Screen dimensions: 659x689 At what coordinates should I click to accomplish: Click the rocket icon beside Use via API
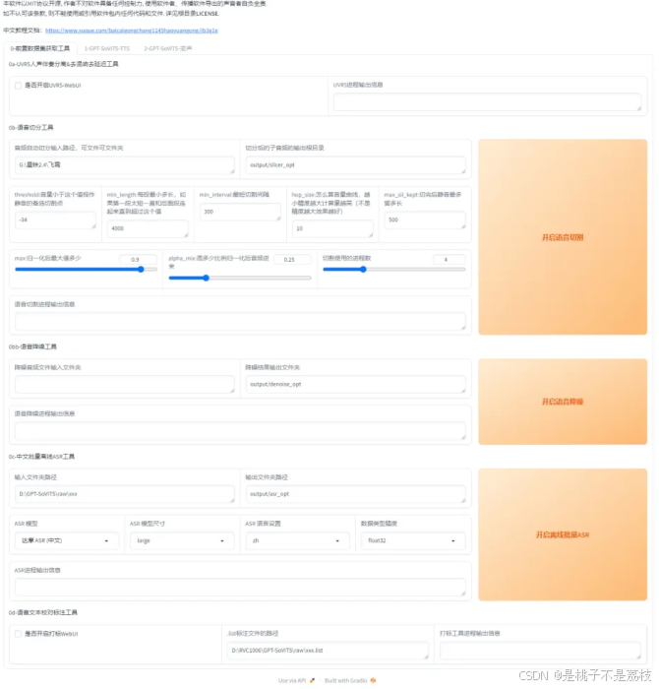[x=312, y=681]
